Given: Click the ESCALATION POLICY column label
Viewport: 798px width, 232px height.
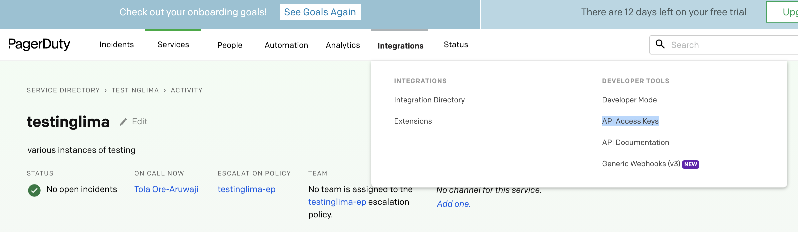Looking at the screenshot, I should point(254,173).
